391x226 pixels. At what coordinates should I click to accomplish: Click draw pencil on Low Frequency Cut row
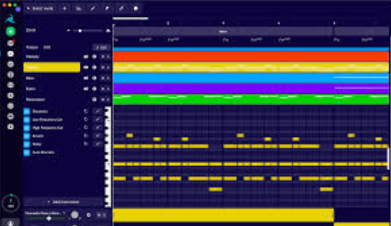coord(98,120)
